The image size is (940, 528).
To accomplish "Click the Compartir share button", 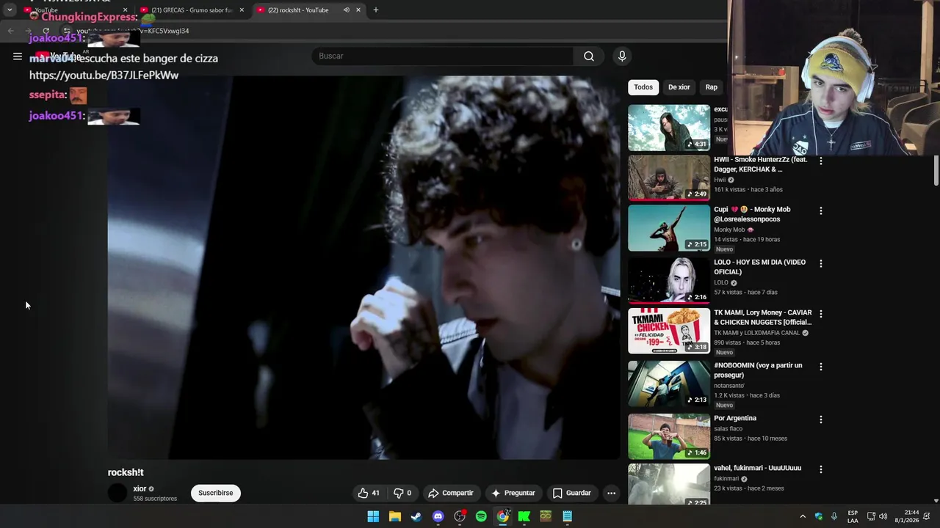I will (451, 493).
